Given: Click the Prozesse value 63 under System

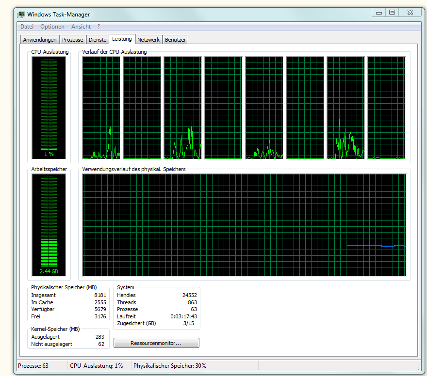Looking at the screenshot, I should (x=194, y=309).
